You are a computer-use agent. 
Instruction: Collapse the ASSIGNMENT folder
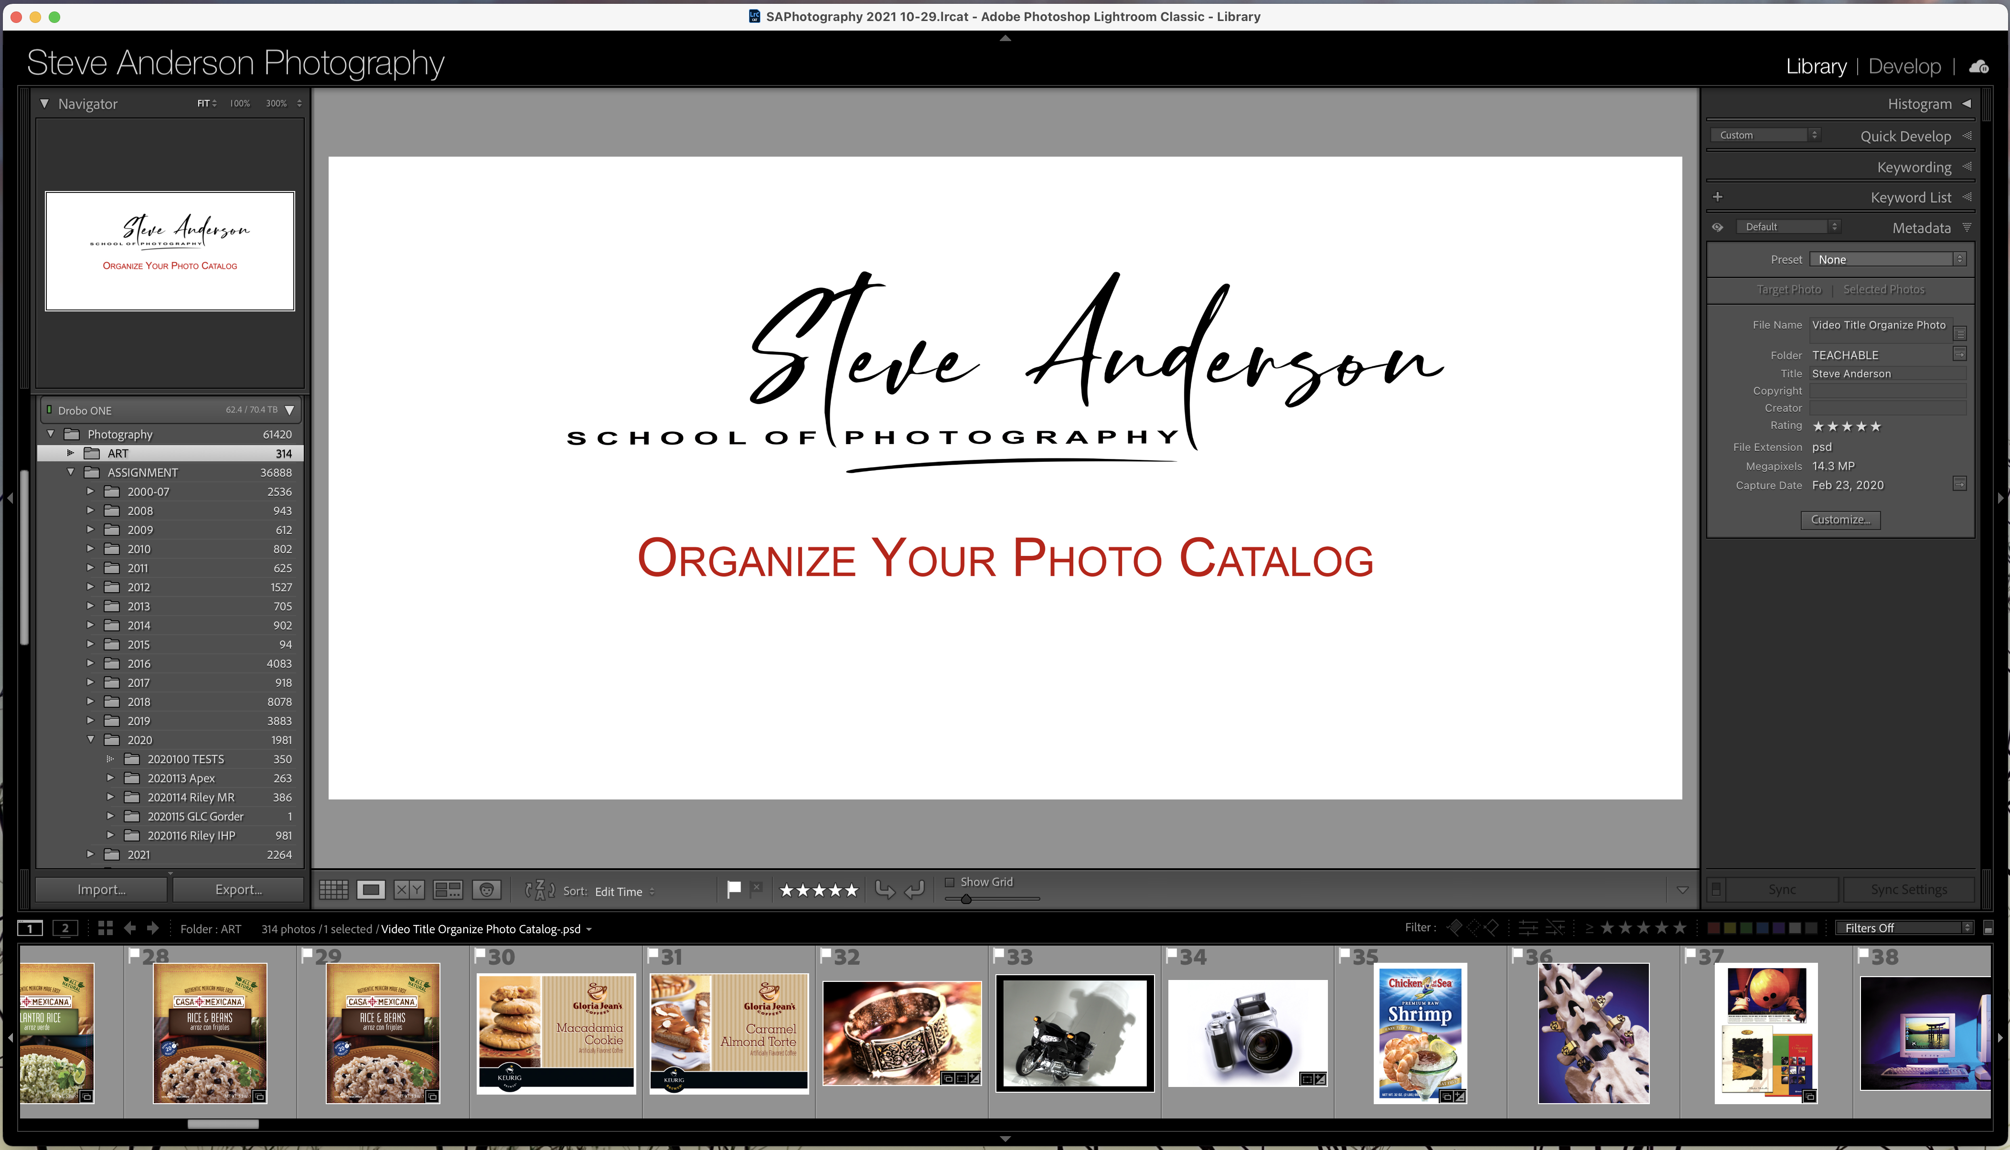click(70, 471)
